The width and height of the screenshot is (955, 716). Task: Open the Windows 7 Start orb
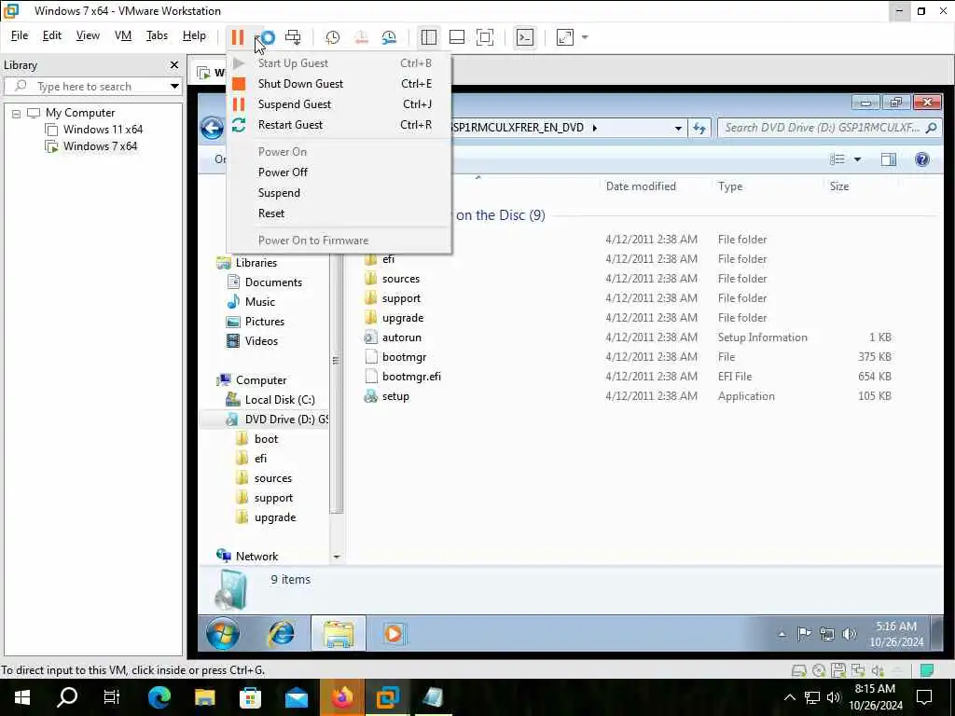(222, 634)
